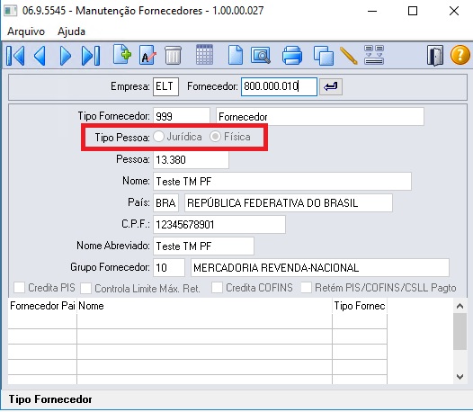Open the Ajuda menu
The width and height of the screenshot is (473, 412).
tap(72, 31)
